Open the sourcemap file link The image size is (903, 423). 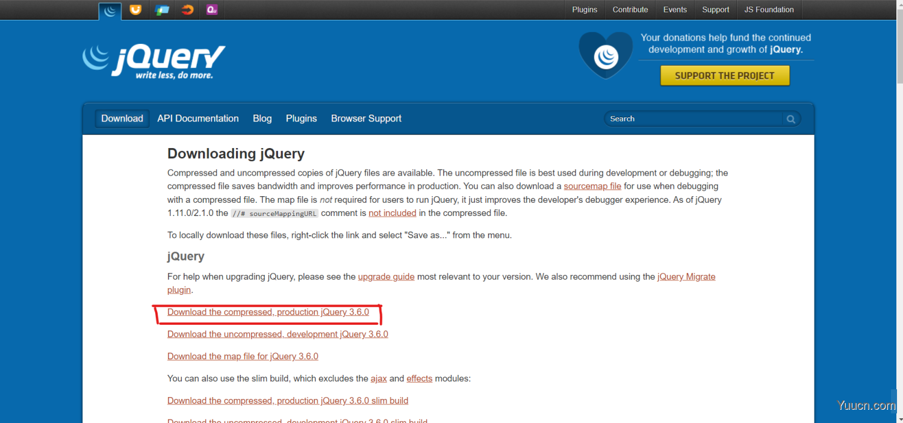(592, 186)
